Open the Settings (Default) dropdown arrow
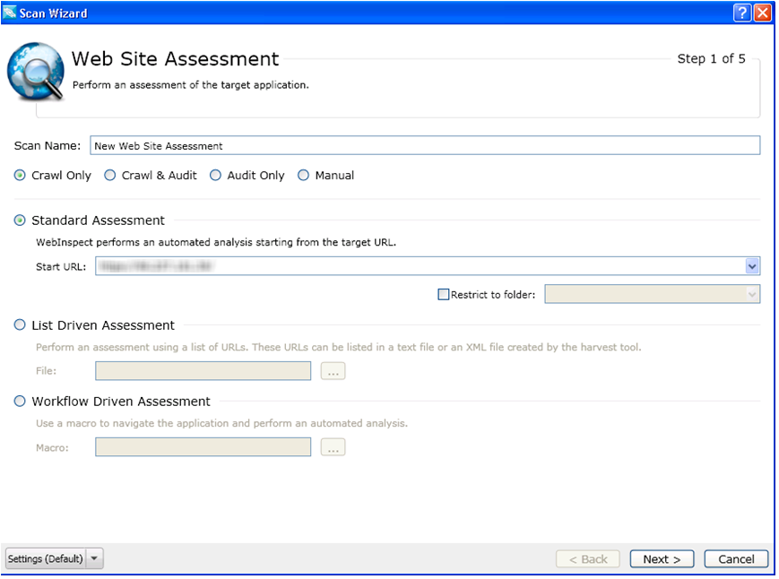 pos(96,558)
